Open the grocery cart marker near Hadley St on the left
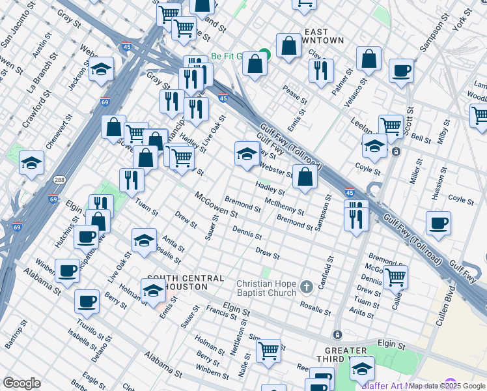Viewport: 487px width, 391px height. [182, 160]
